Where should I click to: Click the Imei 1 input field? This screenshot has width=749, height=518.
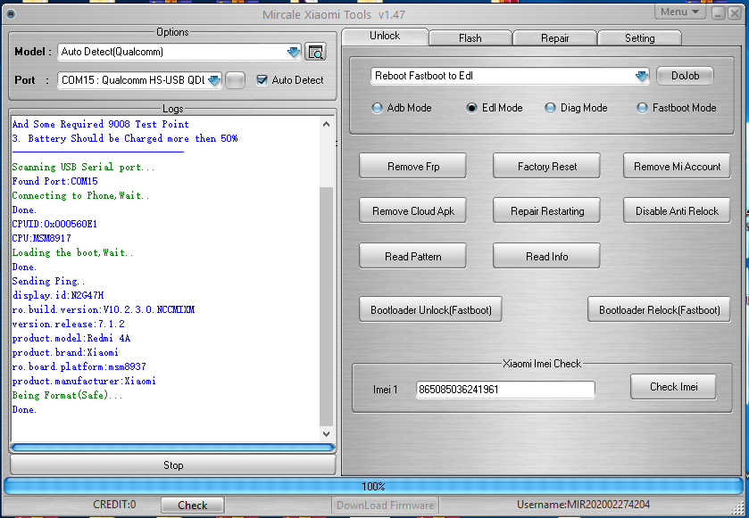click(x=505, y=390)
